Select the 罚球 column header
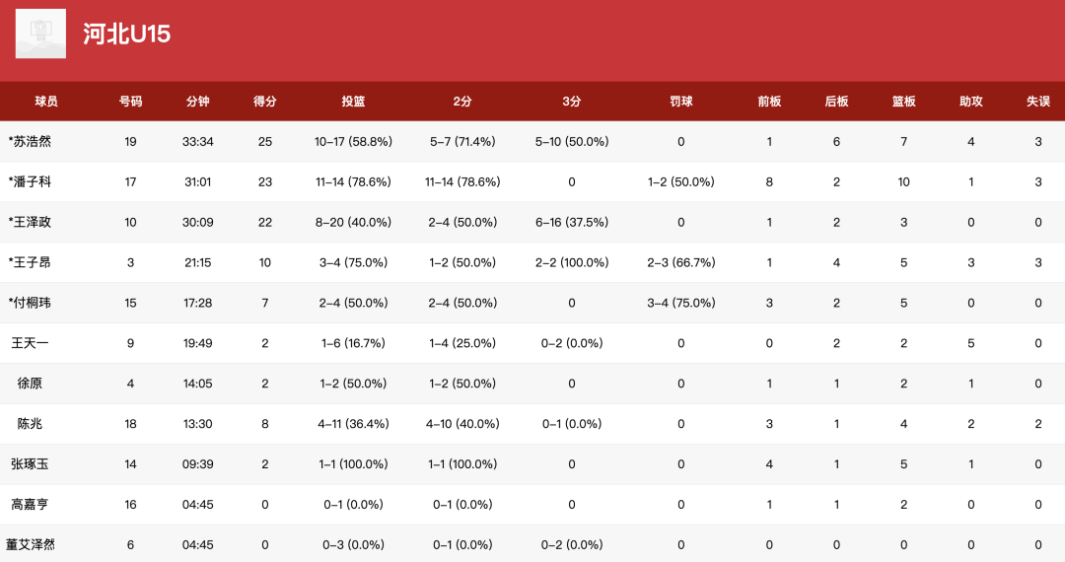This screenshot has width=1065, height=562. (x=680, y=102)
